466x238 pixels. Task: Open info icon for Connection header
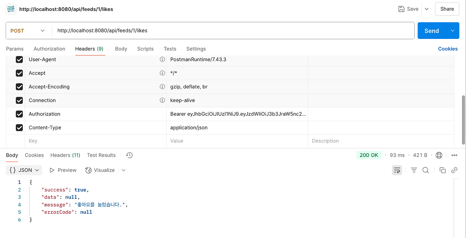162,100
